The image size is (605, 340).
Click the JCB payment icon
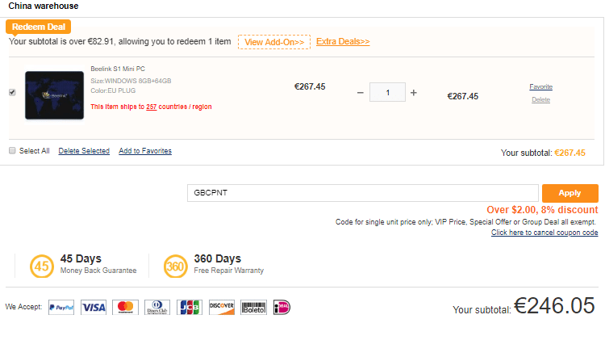pyautogui.click(x=189, y=307)
